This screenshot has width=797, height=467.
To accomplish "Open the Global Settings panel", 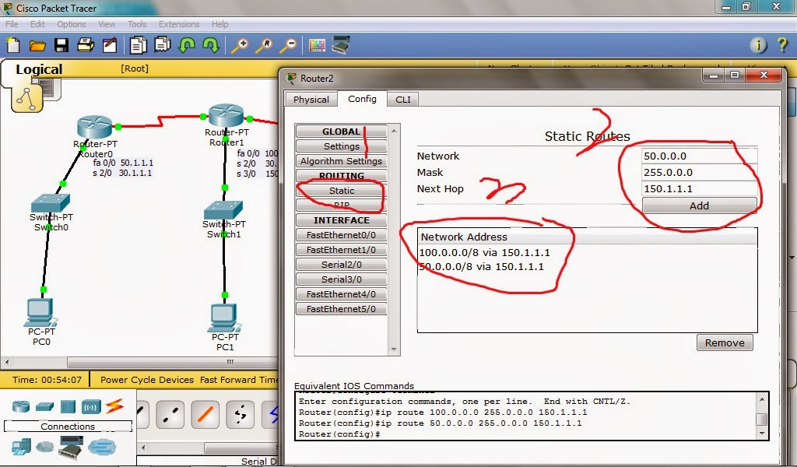I will pos(340,146).
